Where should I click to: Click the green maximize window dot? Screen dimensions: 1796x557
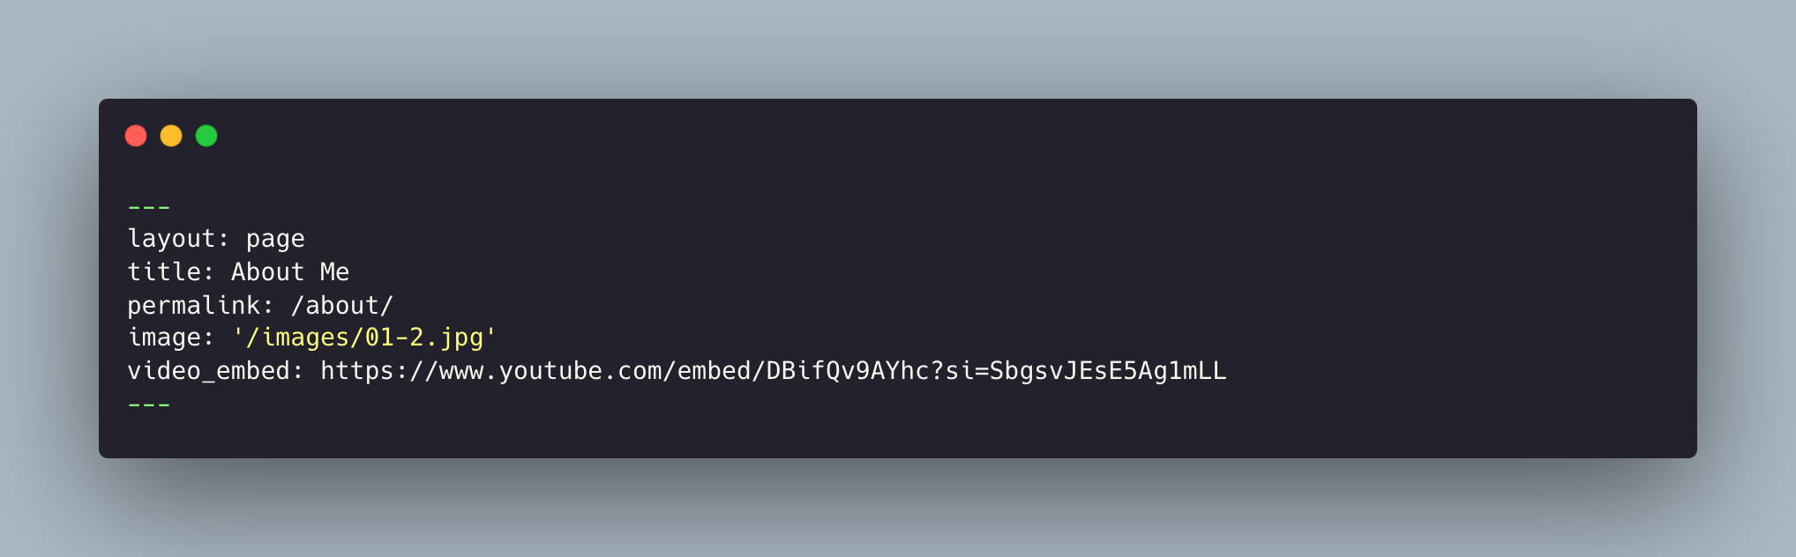pos(206,136)
